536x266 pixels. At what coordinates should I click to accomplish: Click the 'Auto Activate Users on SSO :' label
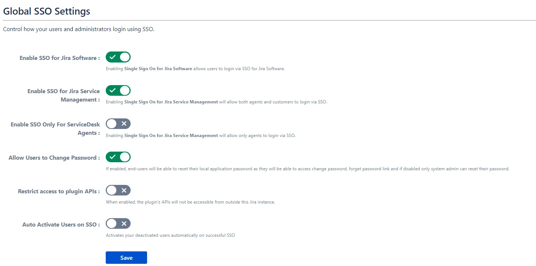point(61,225)
